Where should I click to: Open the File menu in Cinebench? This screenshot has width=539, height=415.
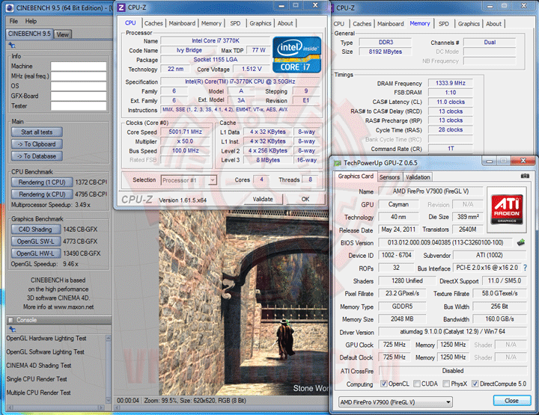pyautogui.click(x=13, y=21)
